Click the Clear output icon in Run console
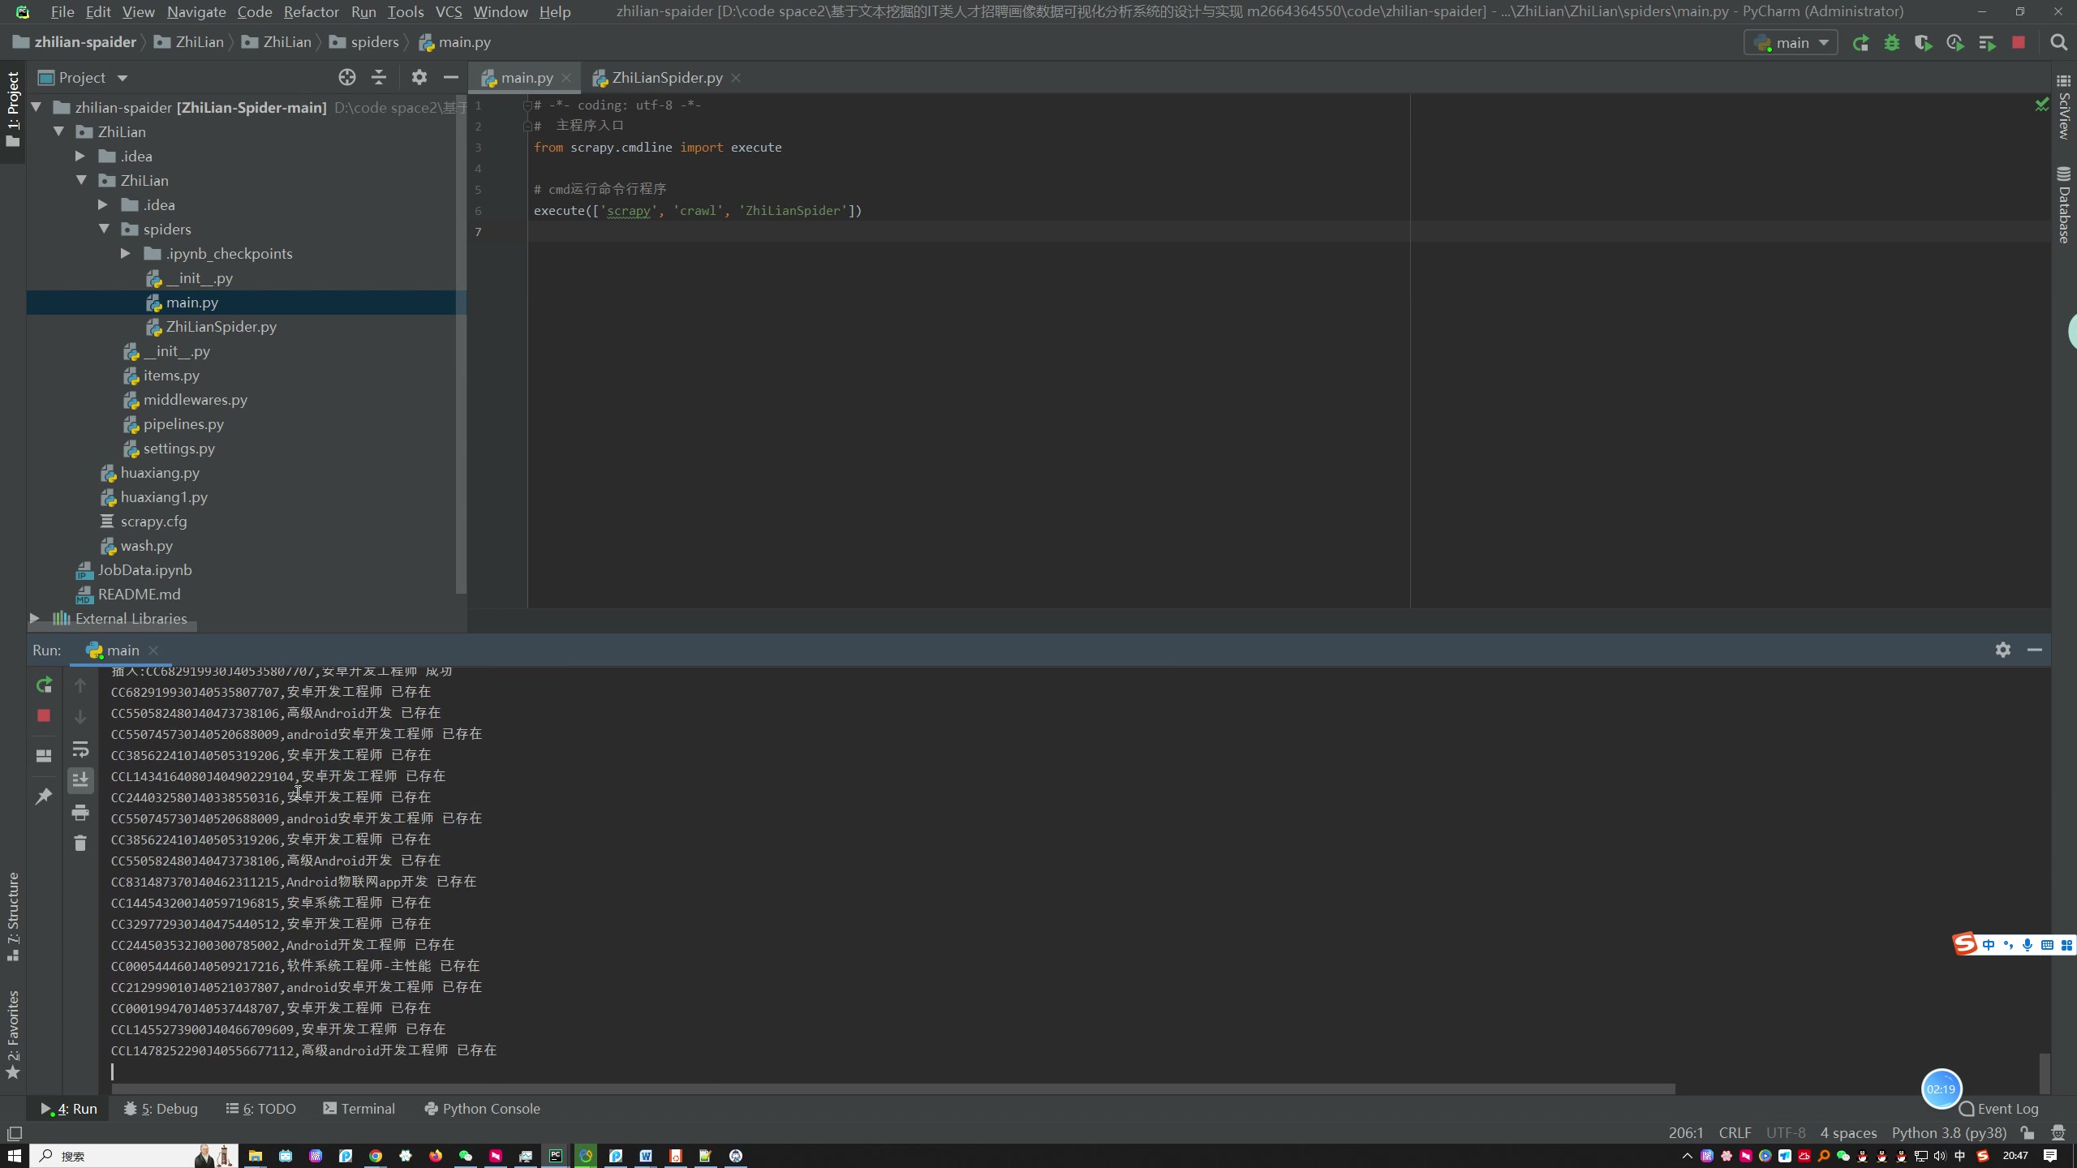The height and width of the screenshot is (1168, 2077). pyautogui.click(x=80, y=843)
